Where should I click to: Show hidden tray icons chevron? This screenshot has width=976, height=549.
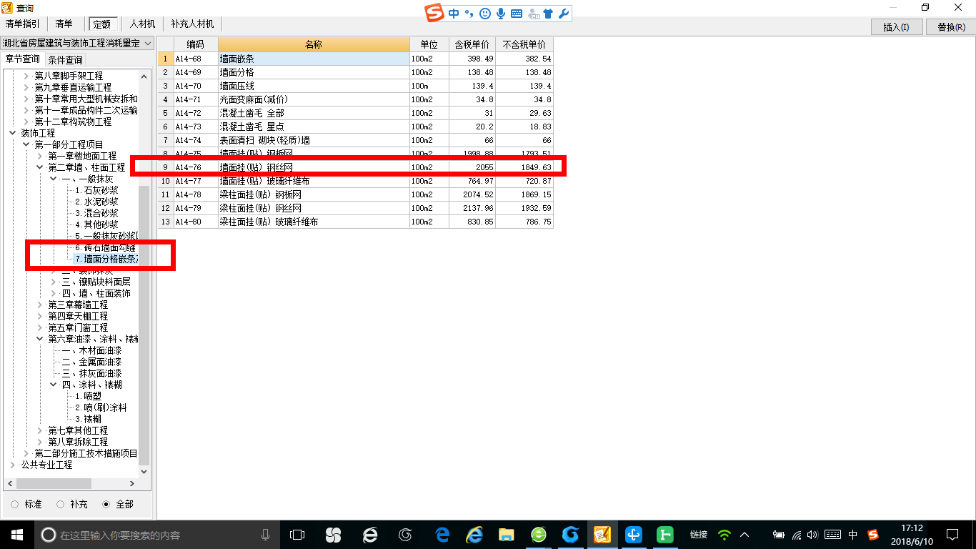745,535
